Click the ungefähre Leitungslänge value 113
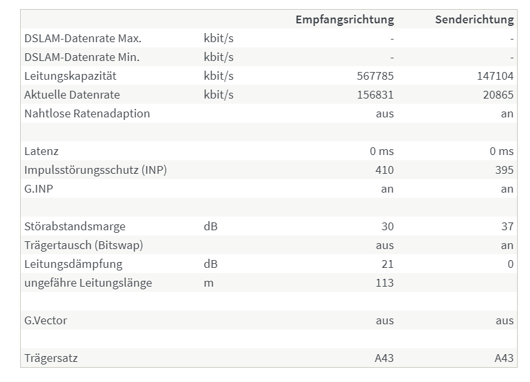The image size is (530, 382). coord(385,283)
